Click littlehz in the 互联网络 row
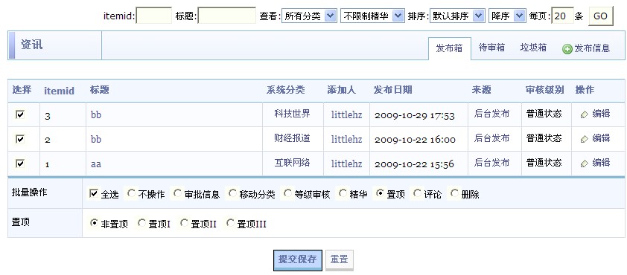The image size is (627, 275). click(x=347, y=164)
